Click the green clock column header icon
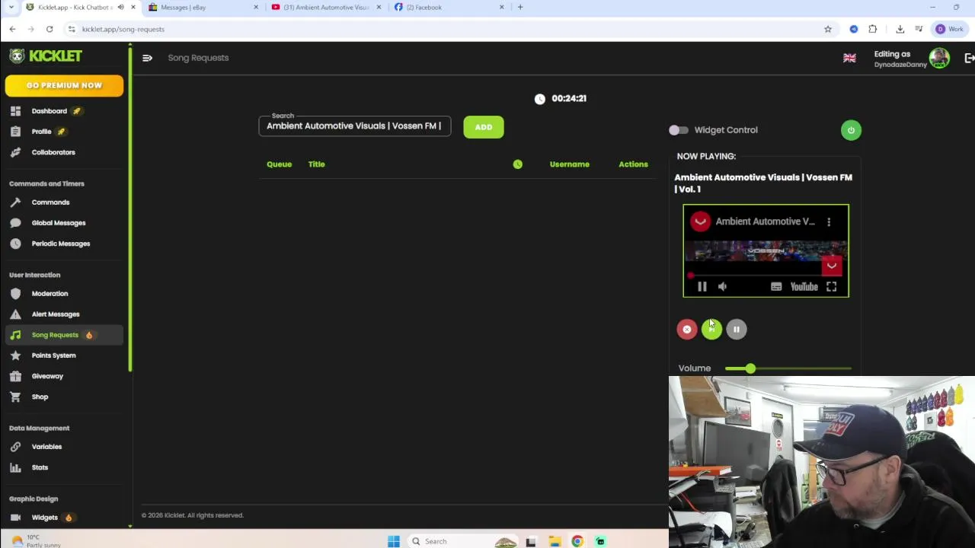The image size is (975, 548). [x=518, y=164]
